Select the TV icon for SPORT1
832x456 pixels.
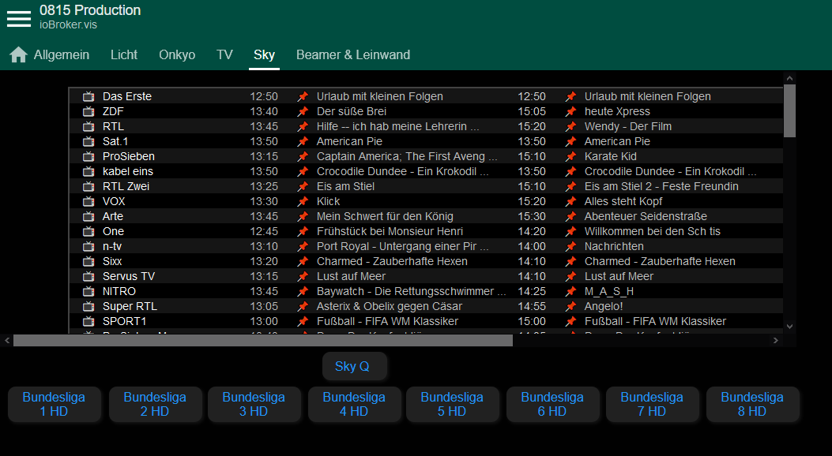point(88,321)
